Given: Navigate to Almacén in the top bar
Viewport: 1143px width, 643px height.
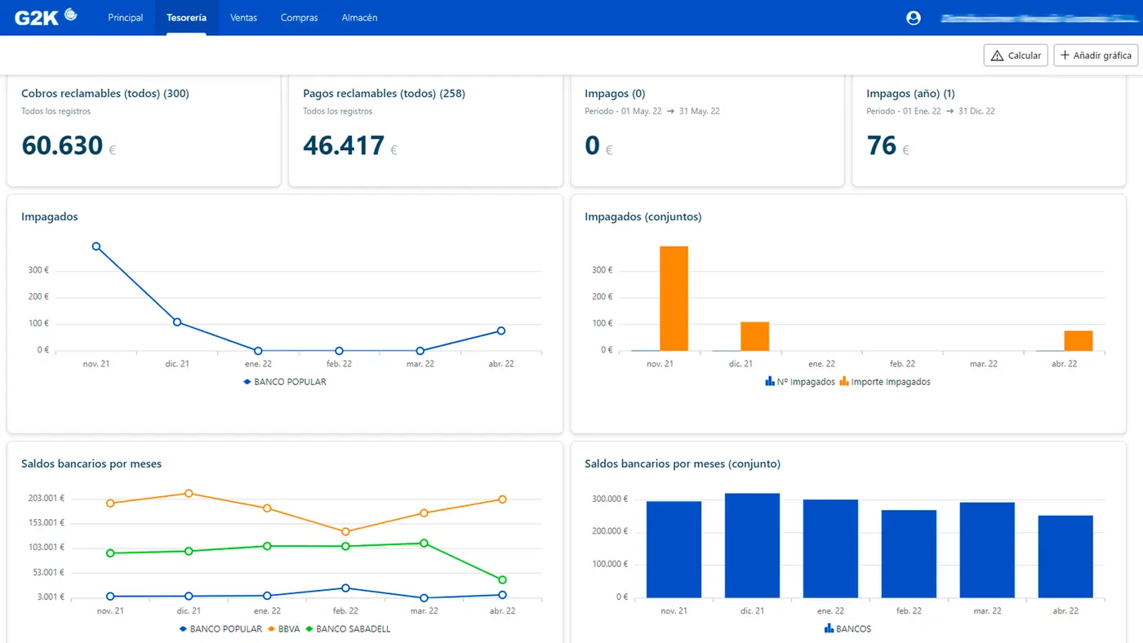Looking at the screenshot, I should [x=360, y=18].
